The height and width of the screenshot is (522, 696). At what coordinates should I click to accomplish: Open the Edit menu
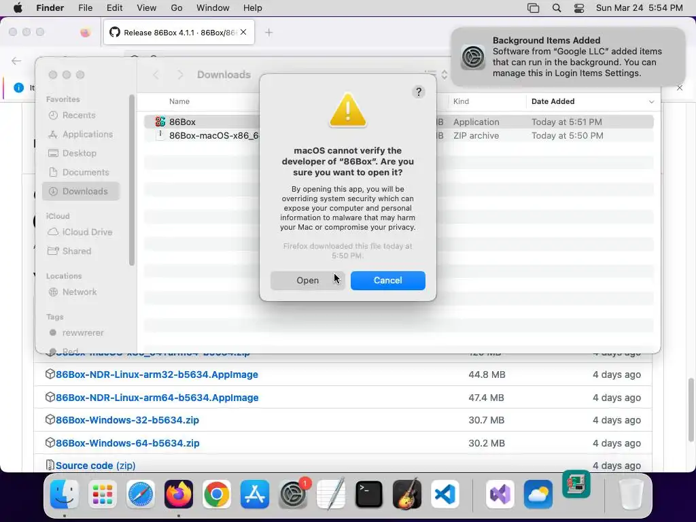click(x=114, y=8)
